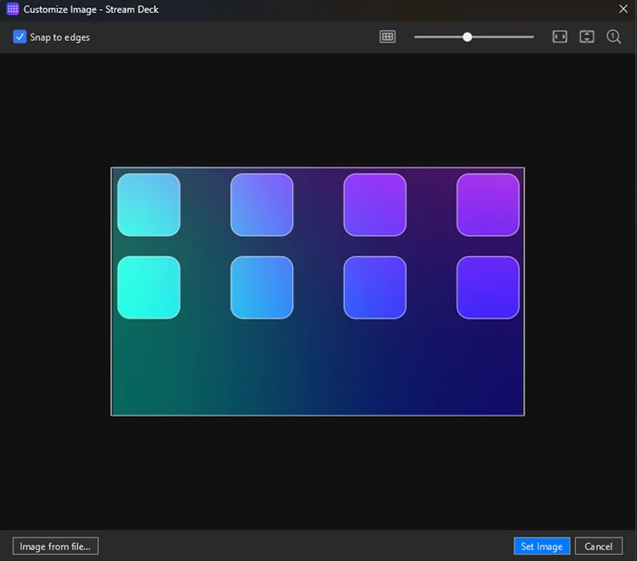Uncheck the Snap to edges checkbox
The height and width of the screenshot is (561, 637).
[19, 37]
